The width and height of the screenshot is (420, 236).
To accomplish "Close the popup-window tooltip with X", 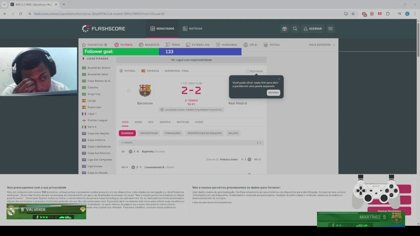I will 279,79.
